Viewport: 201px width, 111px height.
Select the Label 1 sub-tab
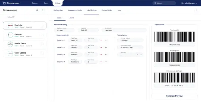click(x=60, y=18)
